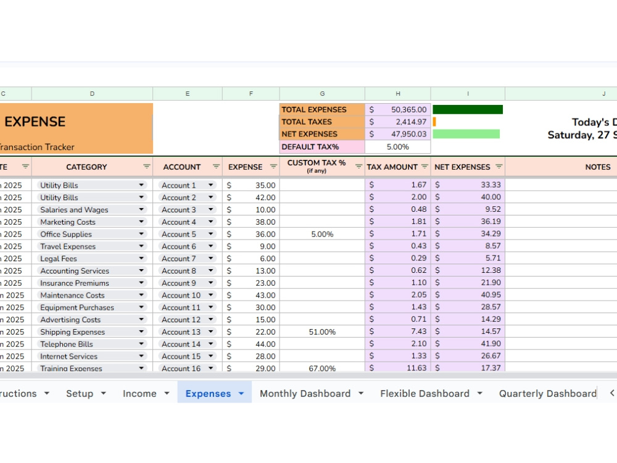Switch to the Income sheet tab

click(139, 393)
